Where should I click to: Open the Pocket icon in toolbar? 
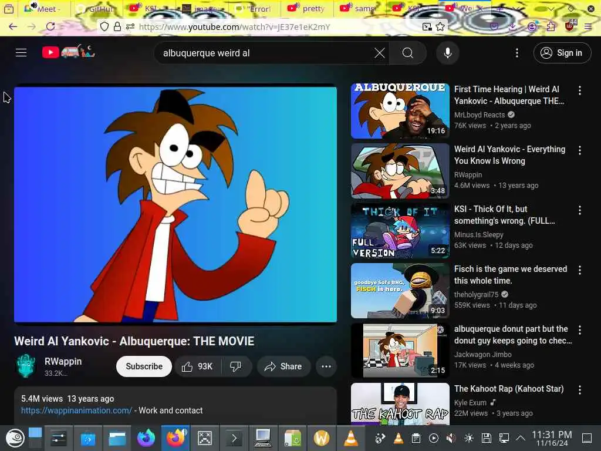pos(494,26)
